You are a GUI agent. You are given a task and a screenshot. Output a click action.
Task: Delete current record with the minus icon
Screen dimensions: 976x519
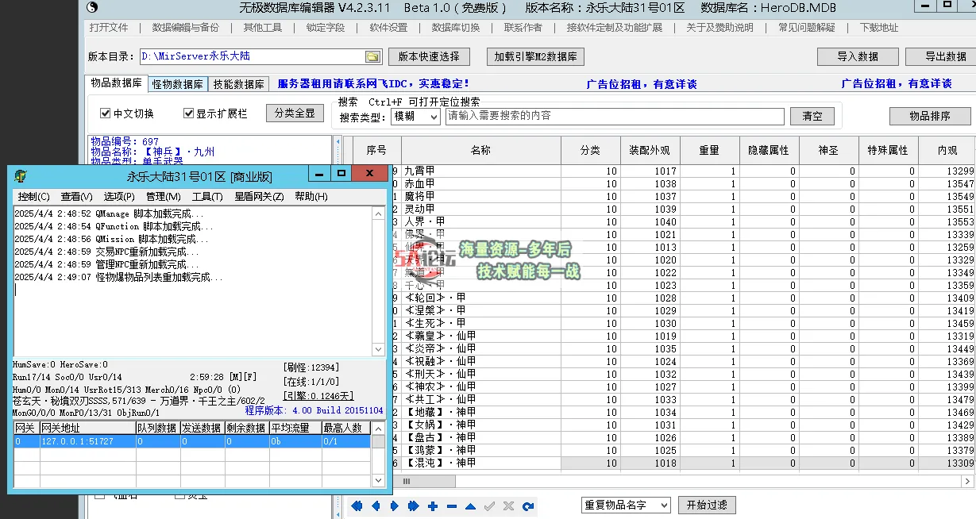pos(452,506)
